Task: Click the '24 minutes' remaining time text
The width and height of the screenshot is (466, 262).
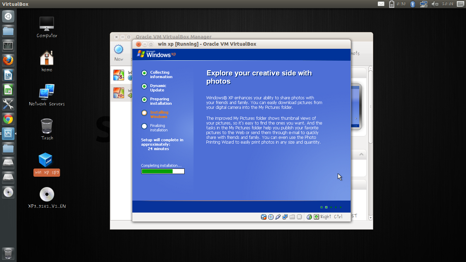Action: [x=158, y=149]
